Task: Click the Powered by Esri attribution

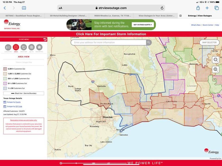Action: coord(215,159)
